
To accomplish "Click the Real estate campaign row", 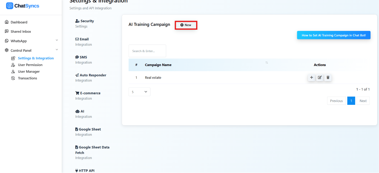I will (249, 78).
